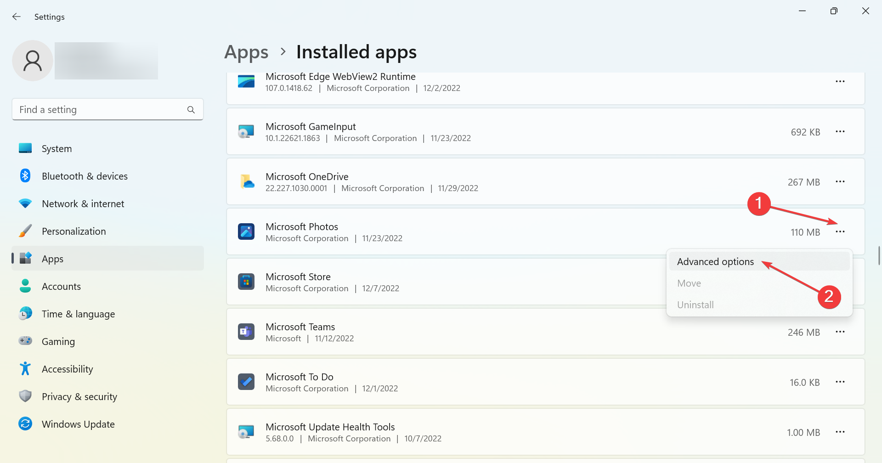Select Apps in the sidebar
The image size is (882, 463).
coord(107,259)
